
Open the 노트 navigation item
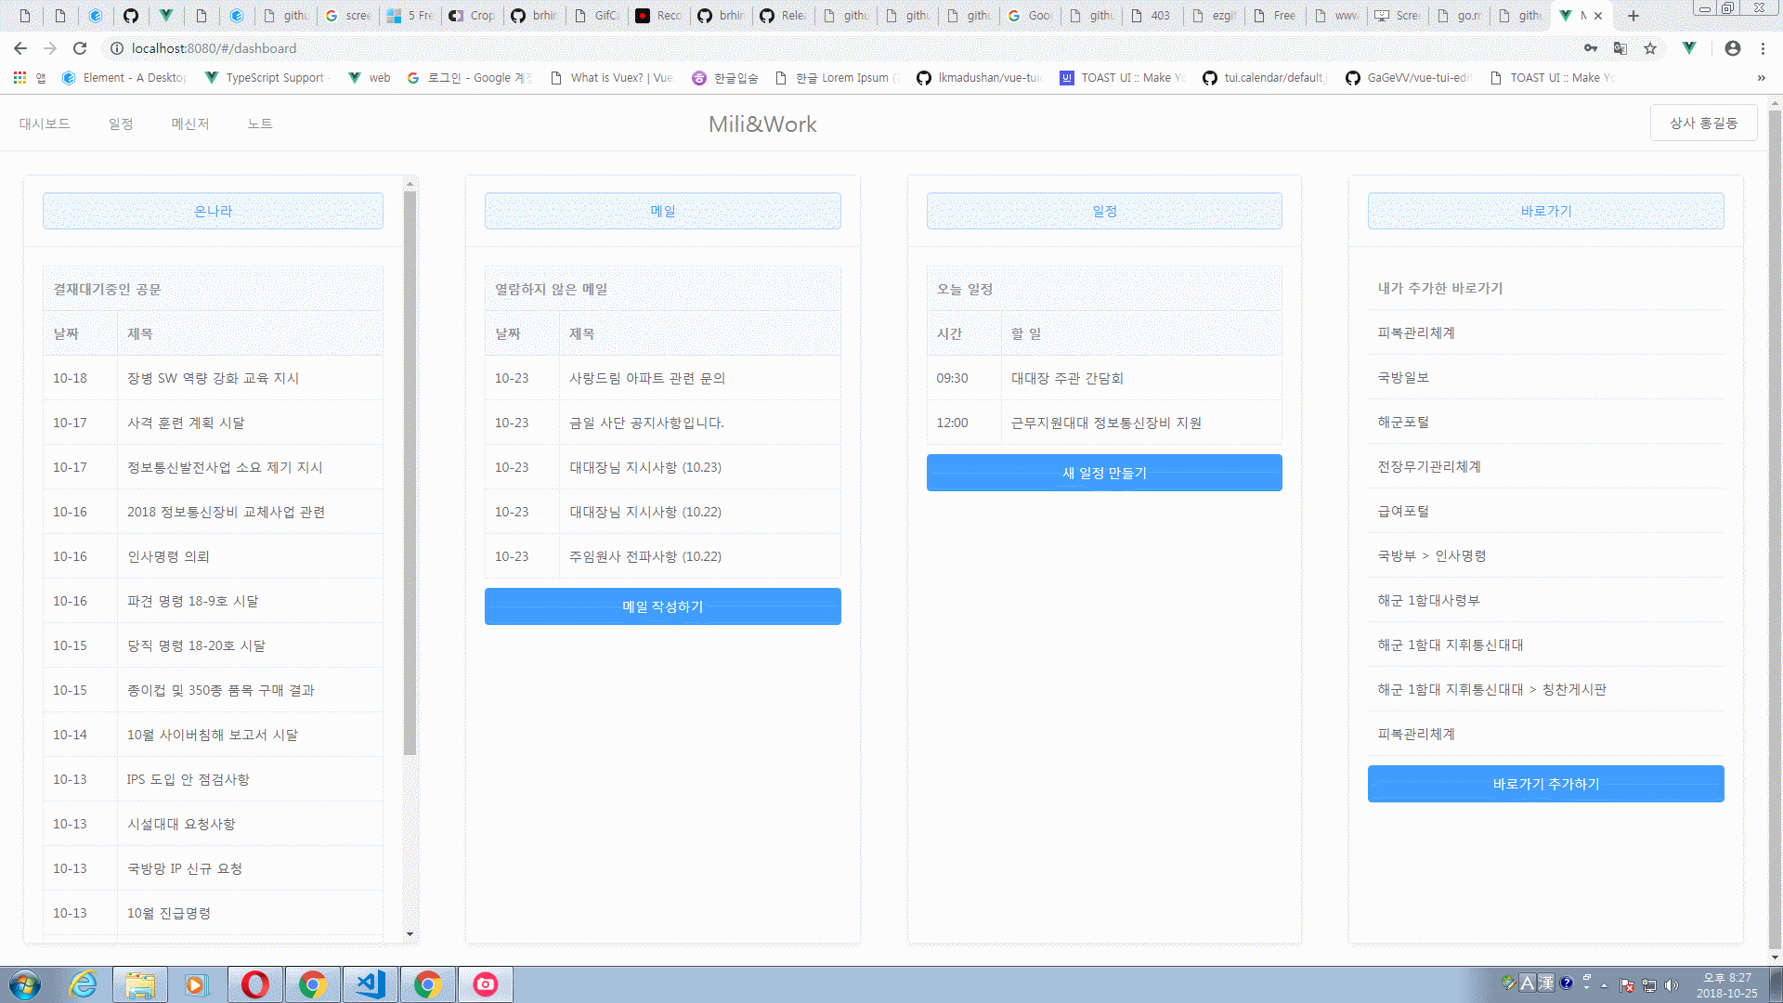260,124
